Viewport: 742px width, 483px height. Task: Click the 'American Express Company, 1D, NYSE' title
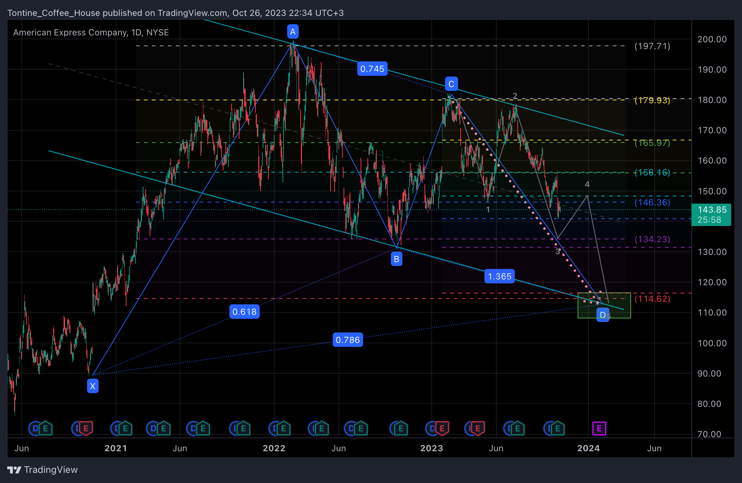[x=91, y=32]
